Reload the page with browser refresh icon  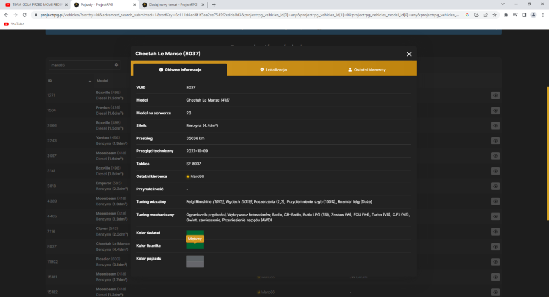25,15
